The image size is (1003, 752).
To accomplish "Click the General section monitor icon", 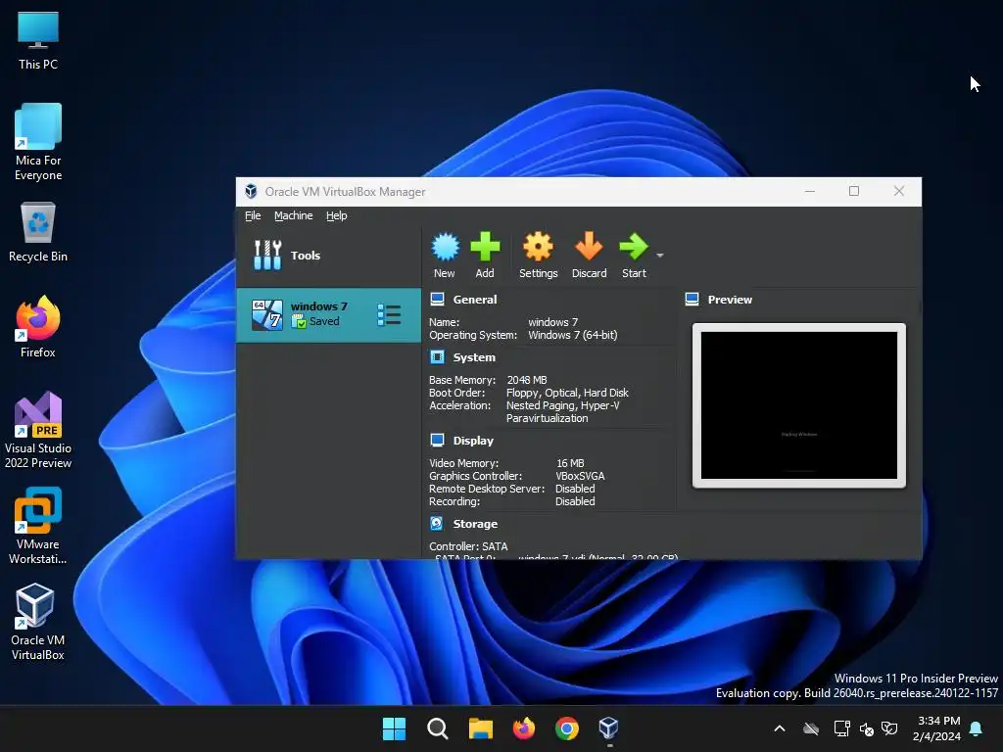I will pos(438,299).
